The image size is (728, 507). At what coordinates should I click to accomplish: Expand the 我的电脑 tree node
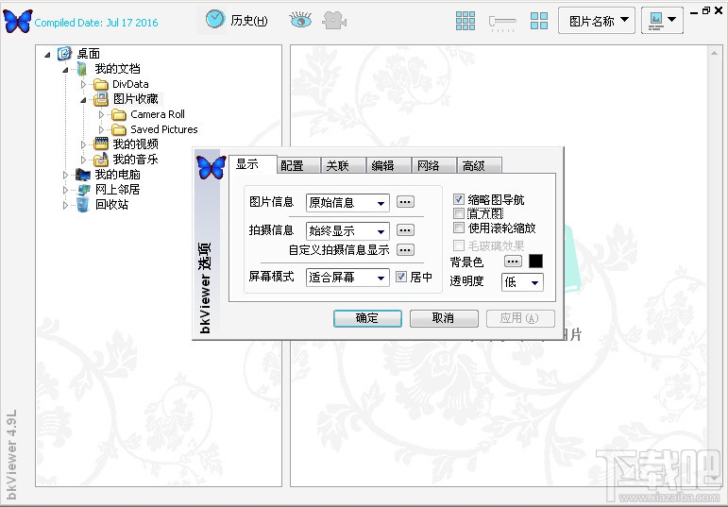pos(65,175)
